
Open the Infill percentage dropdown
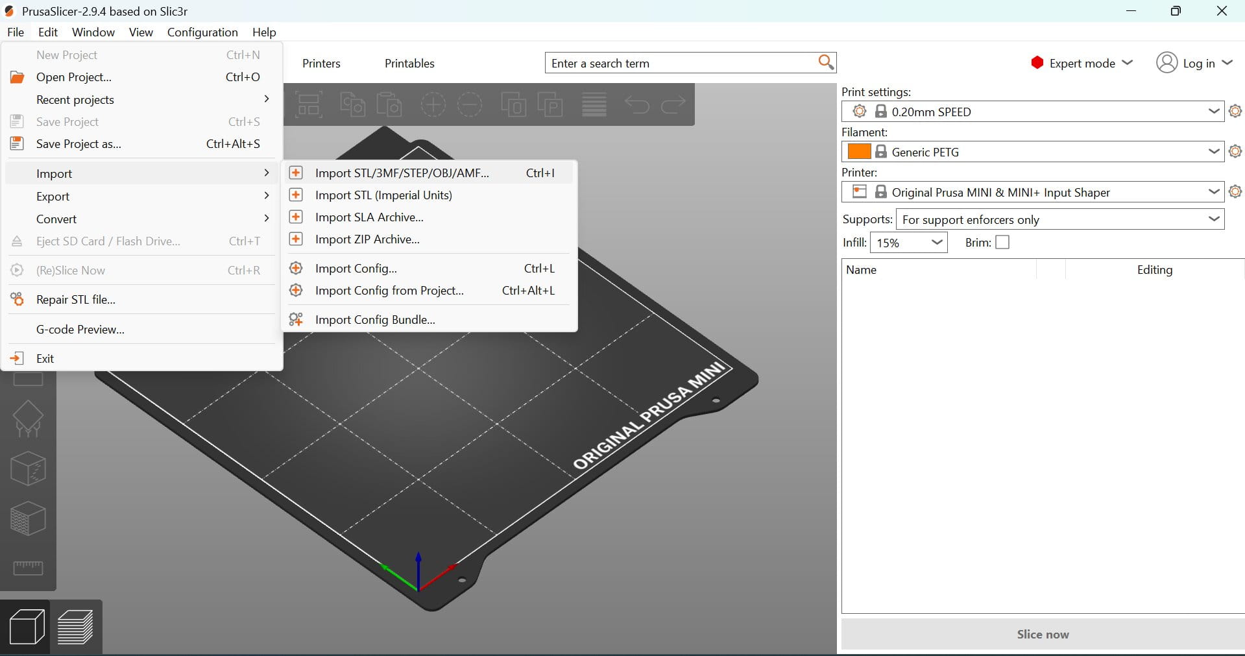pos(936,242)
